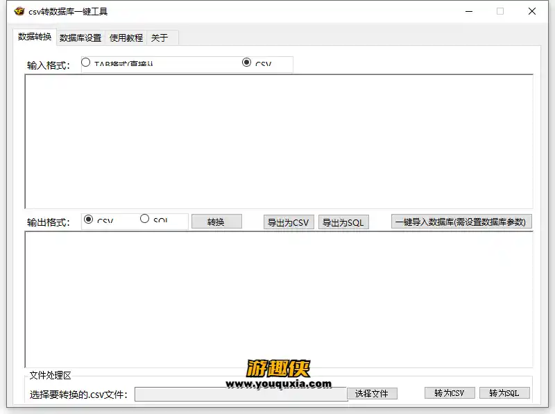The image size is (555, 414).
Task: Click the 转为CSV button
Action: [450, 393]
